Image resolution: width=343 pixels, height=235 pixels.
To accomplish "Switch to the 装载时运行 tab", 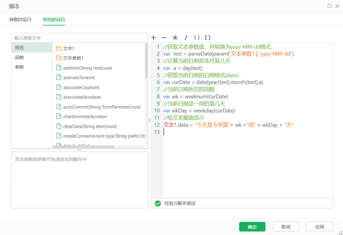I will [x=20, y=19].
